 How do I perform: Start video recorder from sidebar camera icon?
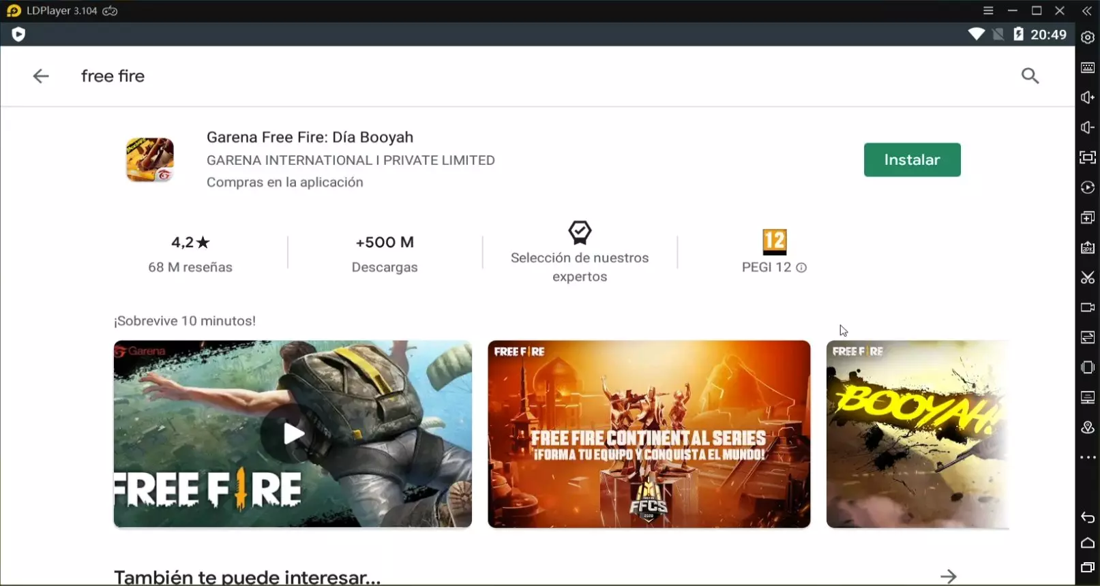[1088, 308]
